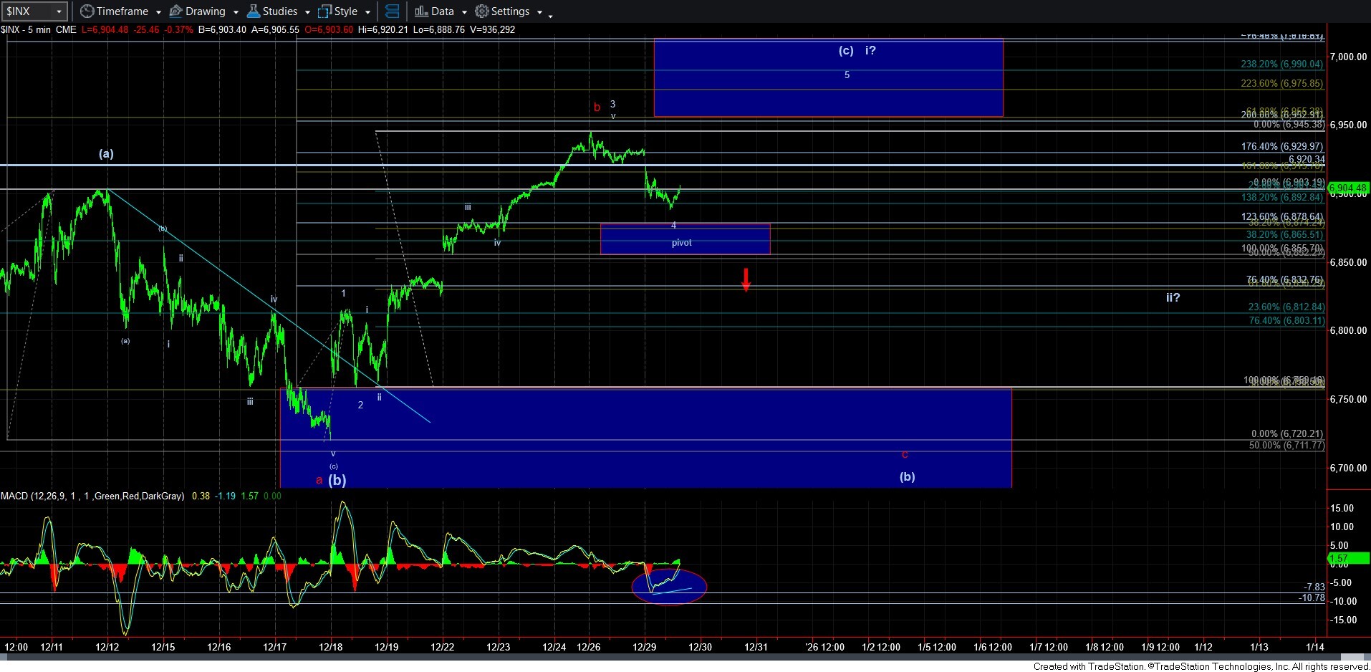Expand the Studies dropdown arrow

[307, 12]
